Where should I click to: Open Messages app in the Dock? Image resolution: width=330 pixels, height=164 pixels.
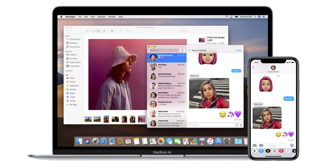tap(169, 141)
